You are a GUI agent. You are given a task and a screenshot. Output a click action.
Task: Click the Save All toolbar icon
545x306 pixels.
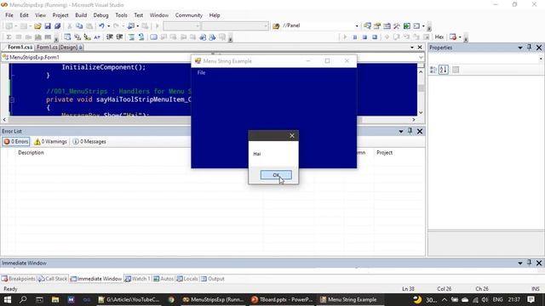57,26
